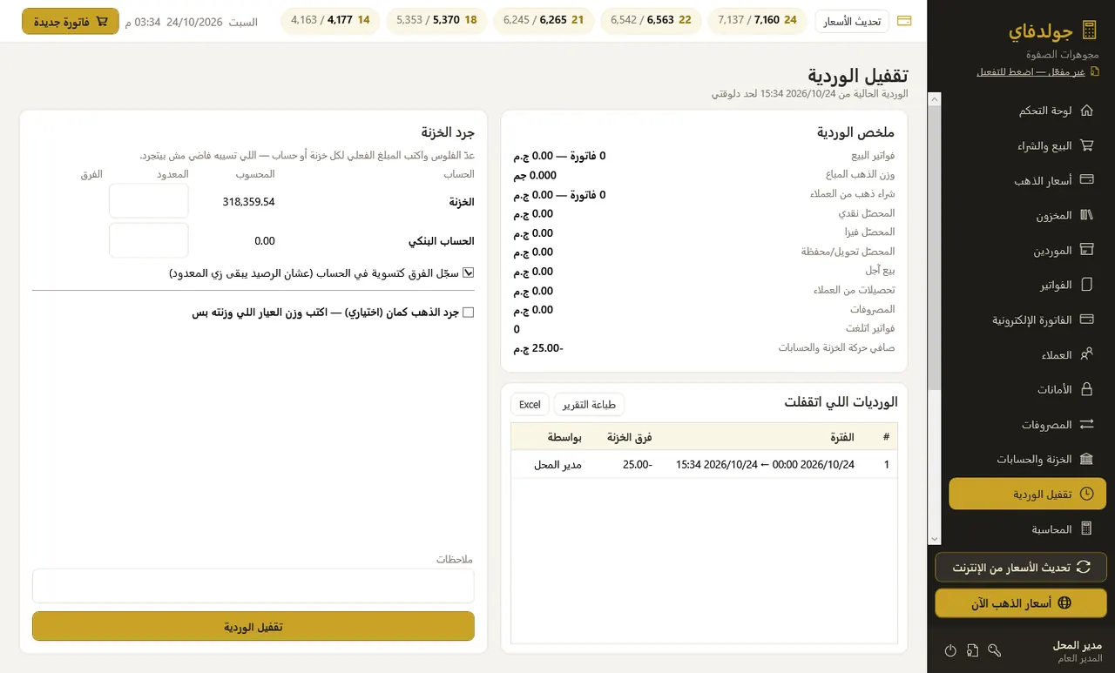
Task: Click counted amount field for الخزنة
Action: 149,201
